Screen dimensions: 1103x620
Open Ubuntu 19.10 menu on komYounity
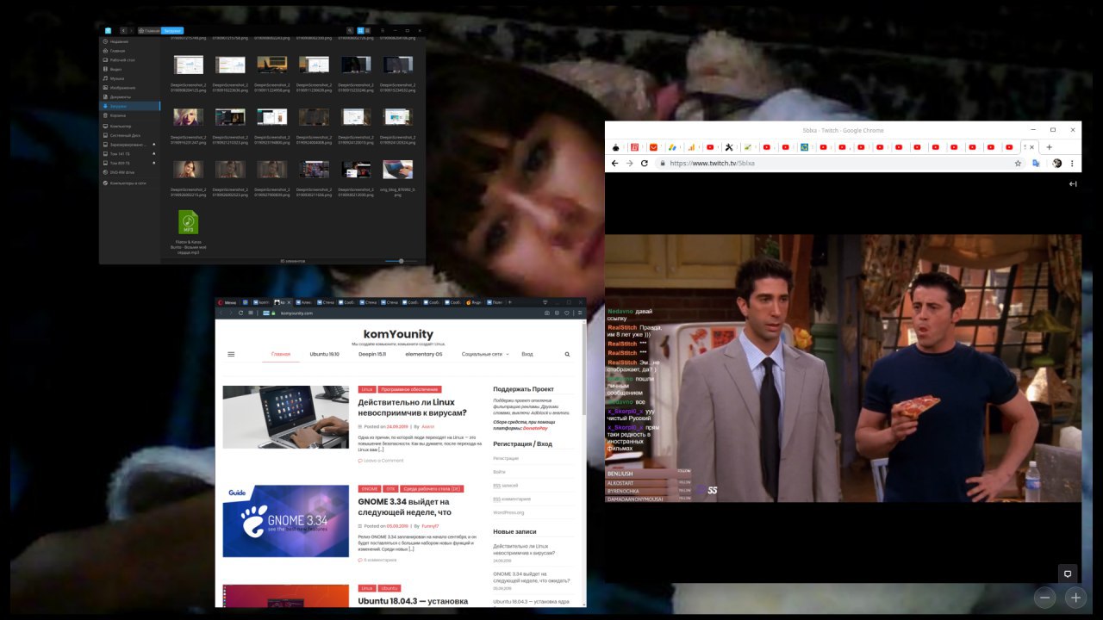click(x=325, y=354)
